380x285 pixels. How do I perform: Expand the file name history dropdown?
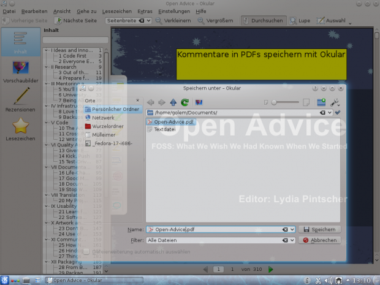tap(292, 229)
